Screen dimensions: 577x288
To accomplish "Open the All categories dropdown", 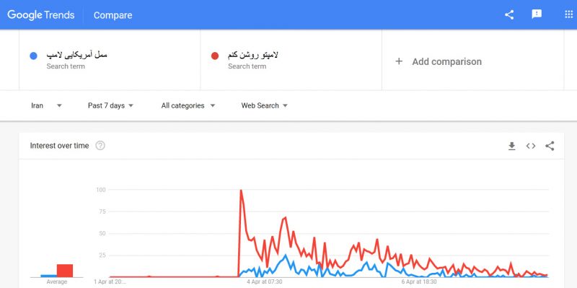I will 188,105.
